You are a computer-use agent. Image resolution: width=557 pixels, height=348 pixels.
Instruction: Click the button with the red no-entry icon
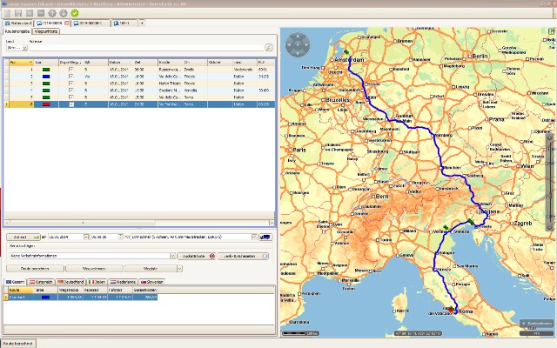click(197, 256)
